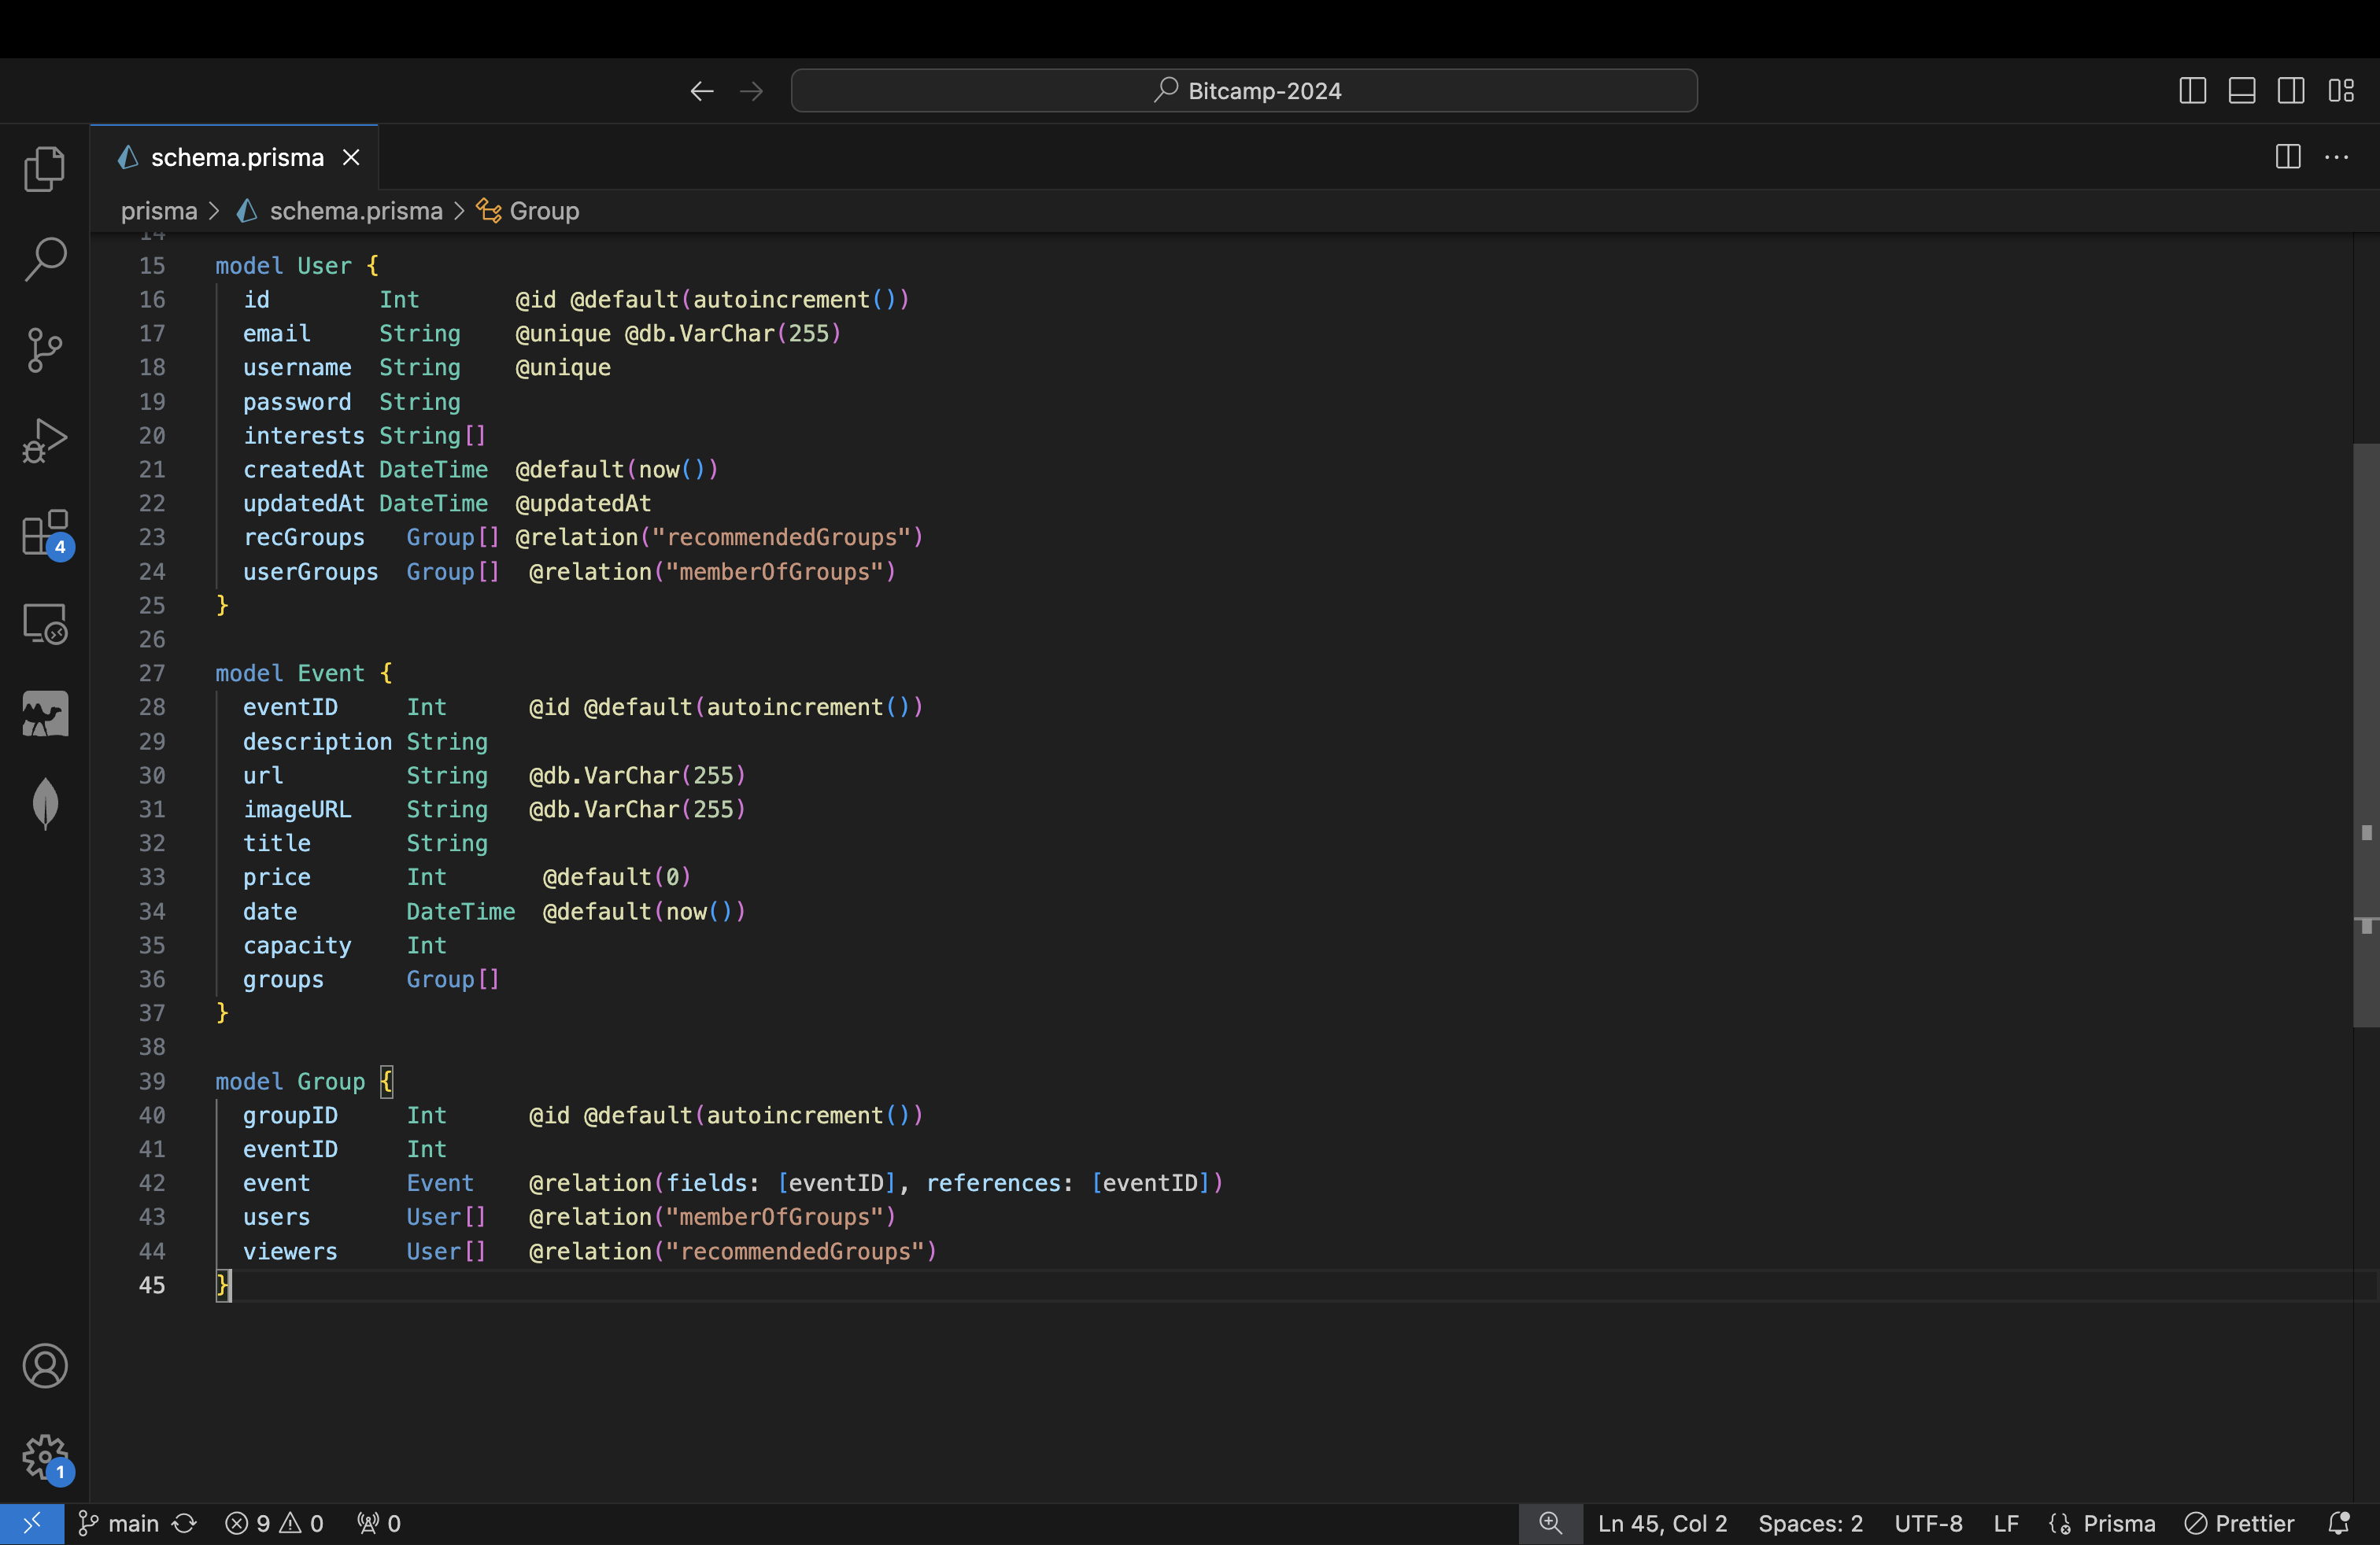Toggle the primary side bar
2380x1545 pixels.
click(x=2192, y=91)
